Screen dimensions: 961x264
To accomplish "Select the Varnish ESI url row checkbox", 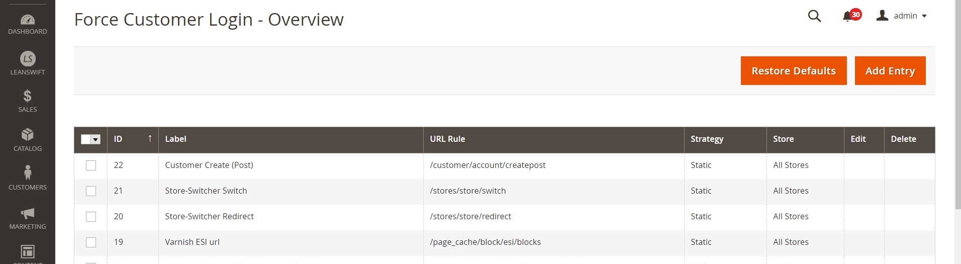I will 91,242.
